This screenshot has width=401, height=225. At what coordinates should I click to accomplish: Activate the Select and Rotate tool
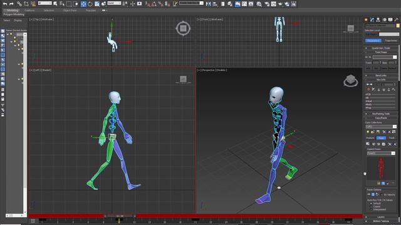pyautogui.click(x=90, y=4)
